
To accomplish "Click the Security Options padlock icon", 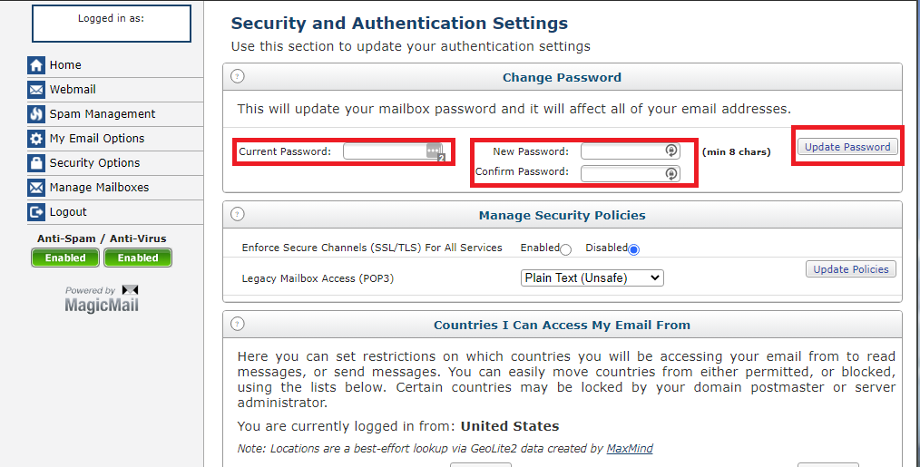I will [36, 163].
